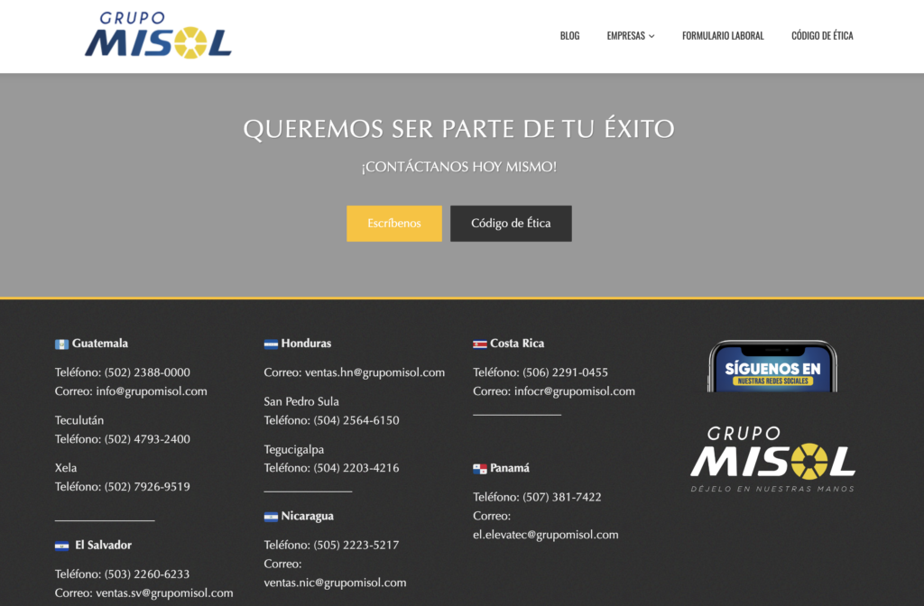Open Formulario Laboral page
This screenshot has height=606, width=924.
click(x=723, y=36)
